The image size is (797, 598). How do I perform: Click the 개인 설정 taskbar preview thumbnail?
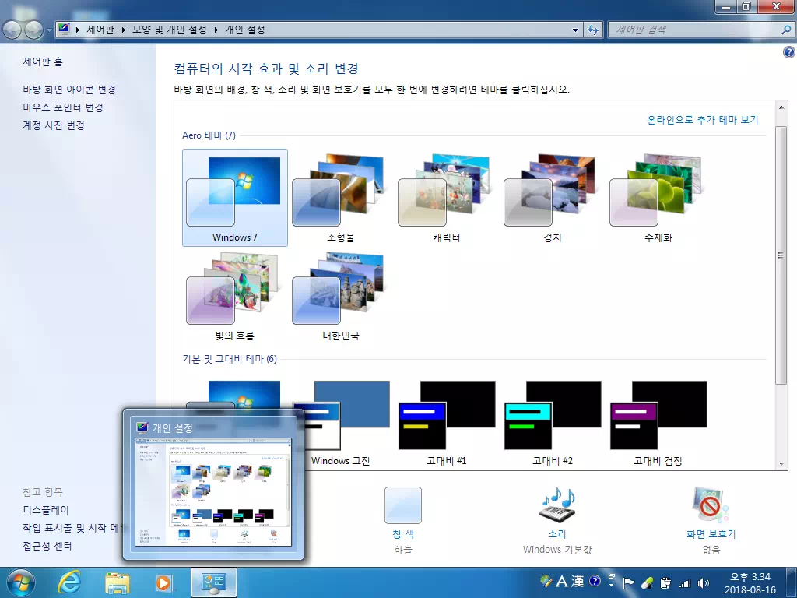coord(213,492)
